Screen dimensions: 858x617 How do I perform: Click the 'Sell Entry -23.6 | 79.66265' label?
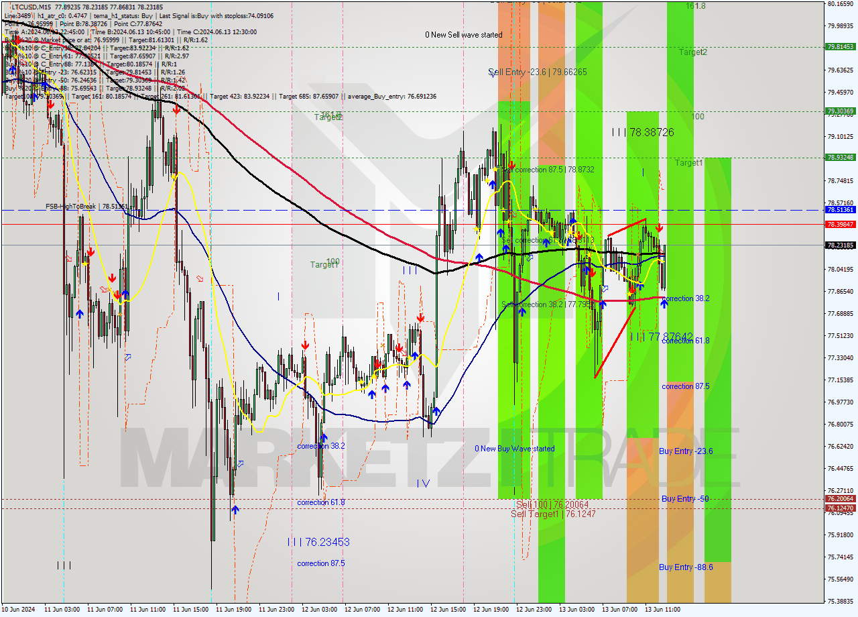pyautogui.click(x=538, y=72)
